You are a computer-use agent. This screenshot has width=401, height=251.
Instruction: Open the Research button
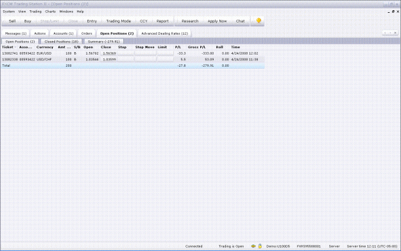tap(190, 21)
